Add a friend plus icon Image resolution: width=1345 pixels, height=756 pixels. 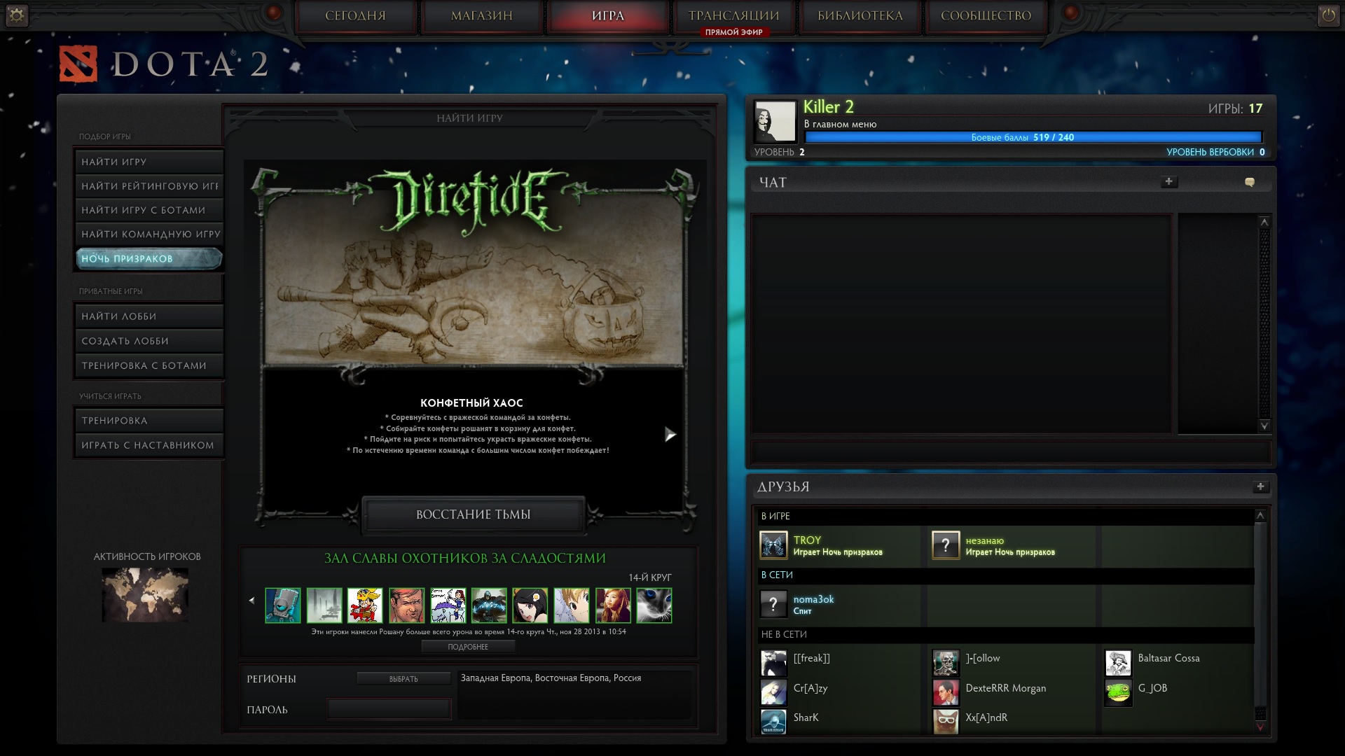[x=1260, y=486]
